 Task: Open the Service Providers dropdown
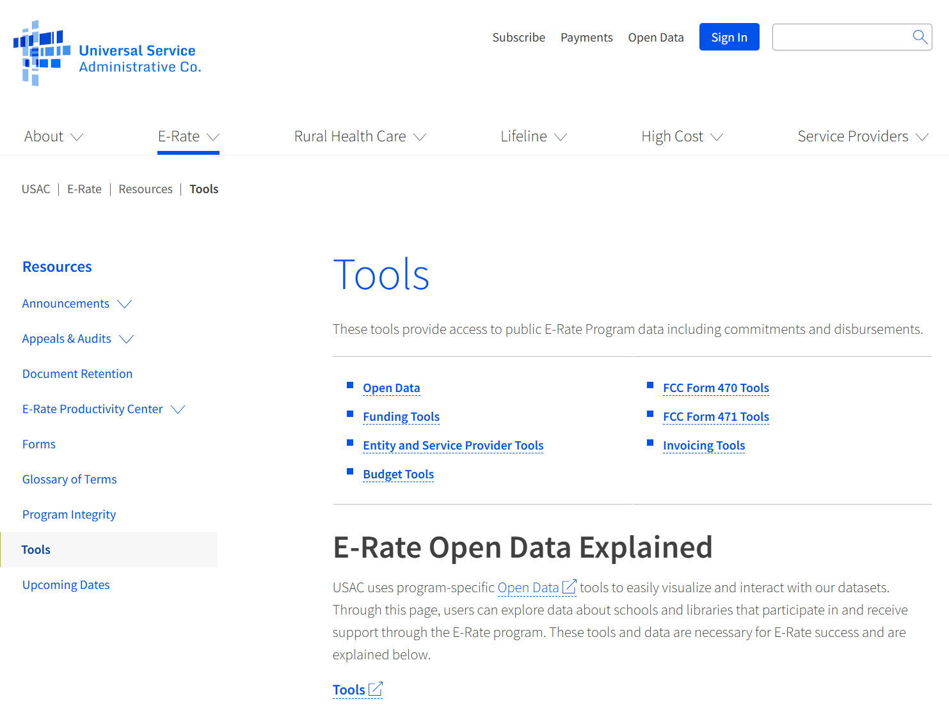tap(862, 137)
